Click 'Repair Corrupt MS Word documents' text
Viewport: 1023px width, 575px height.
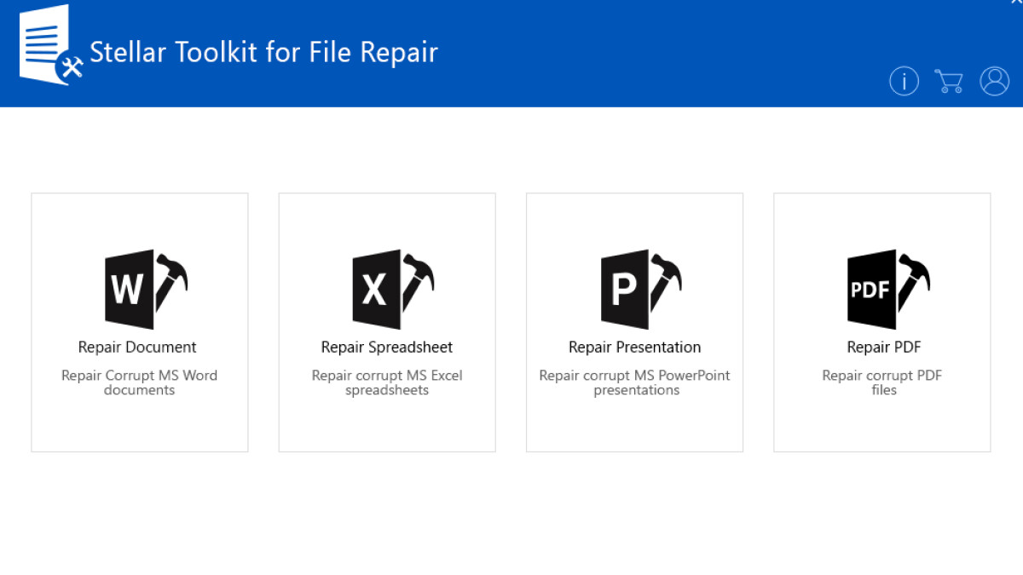(x=139, y=382)
